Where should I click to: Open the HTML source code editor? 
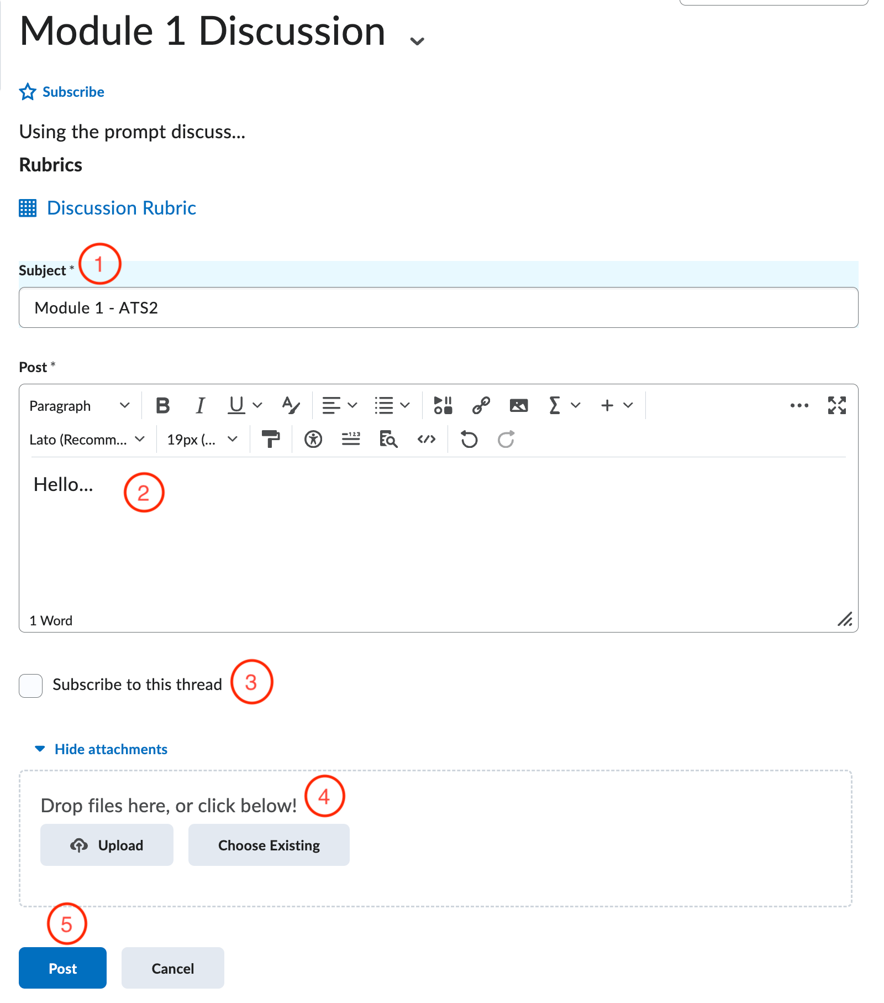(x=426, y=440)
